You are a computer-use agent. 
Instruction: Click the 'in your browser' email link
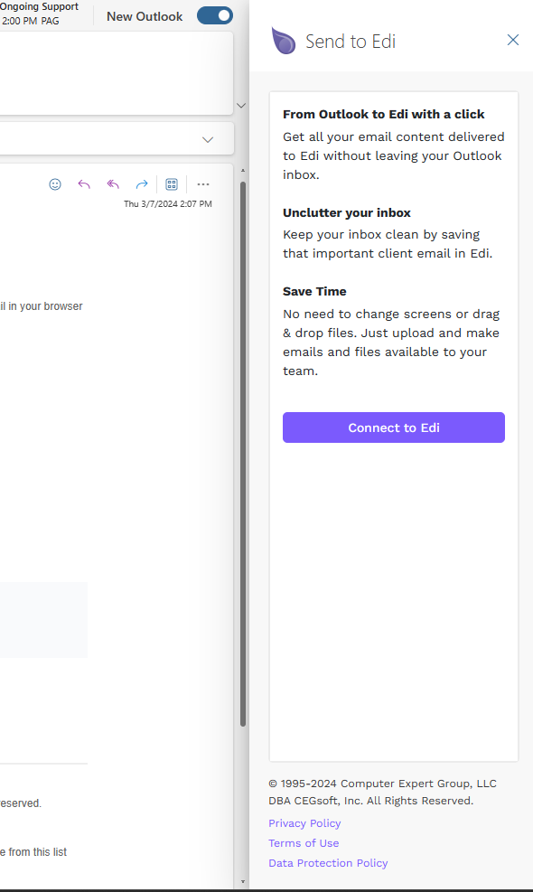[x=45, y=306]
